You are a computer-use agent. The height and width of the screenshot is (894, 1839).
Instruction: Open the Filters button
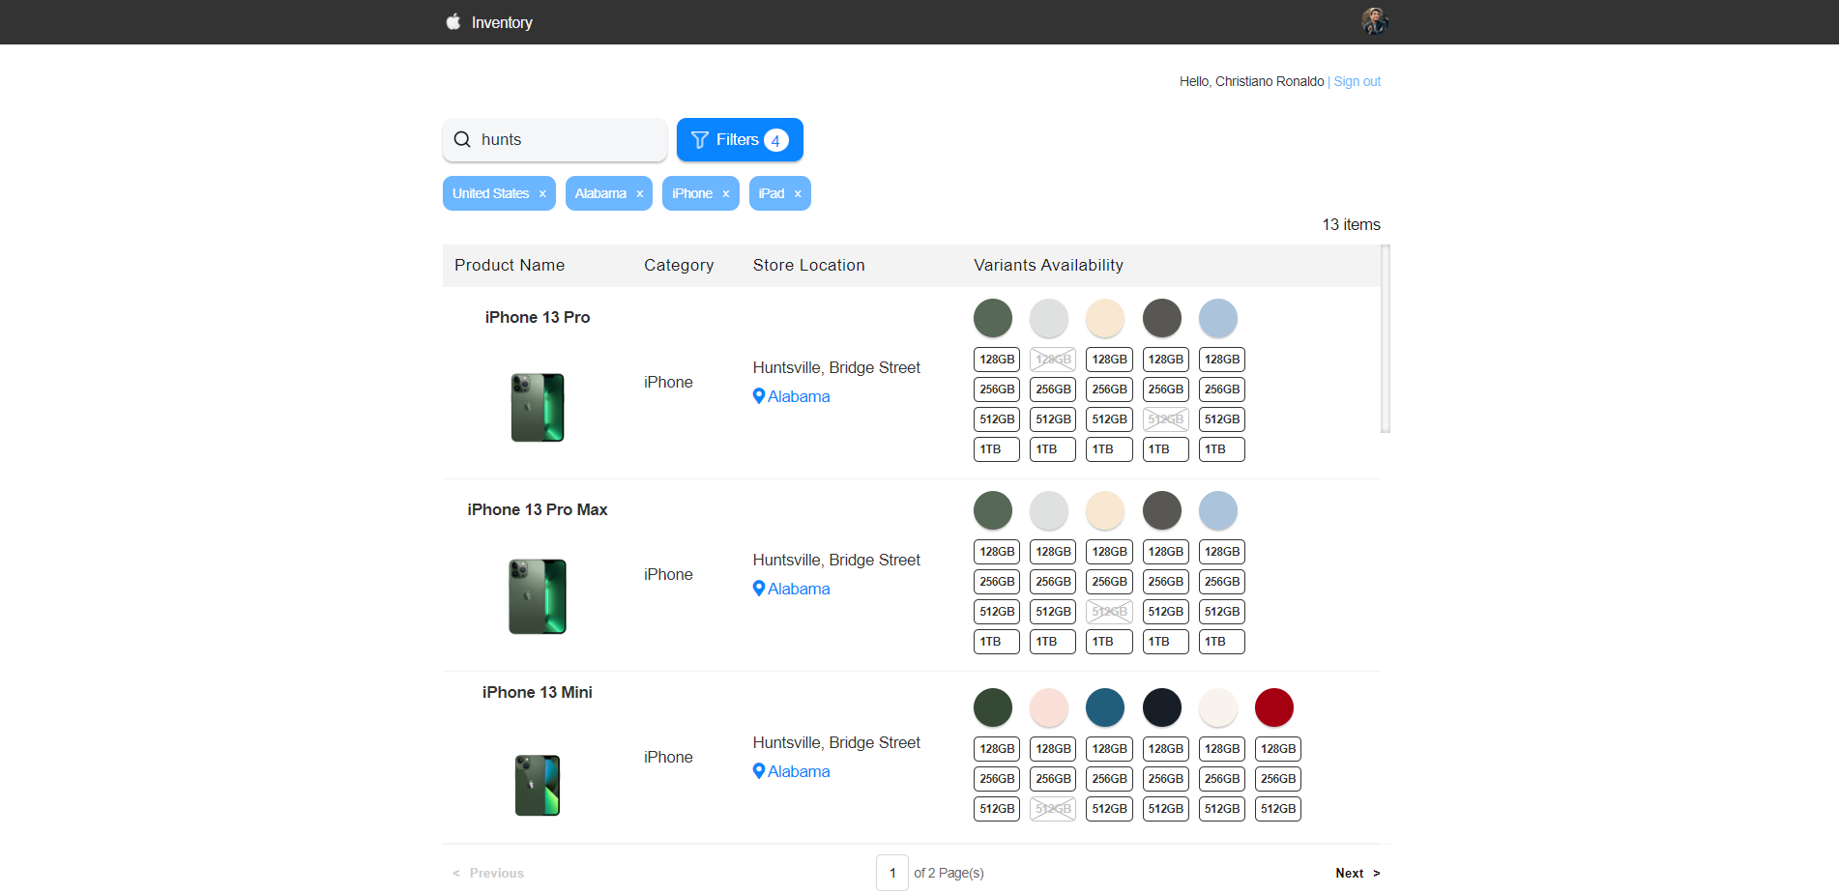(740, 140)
